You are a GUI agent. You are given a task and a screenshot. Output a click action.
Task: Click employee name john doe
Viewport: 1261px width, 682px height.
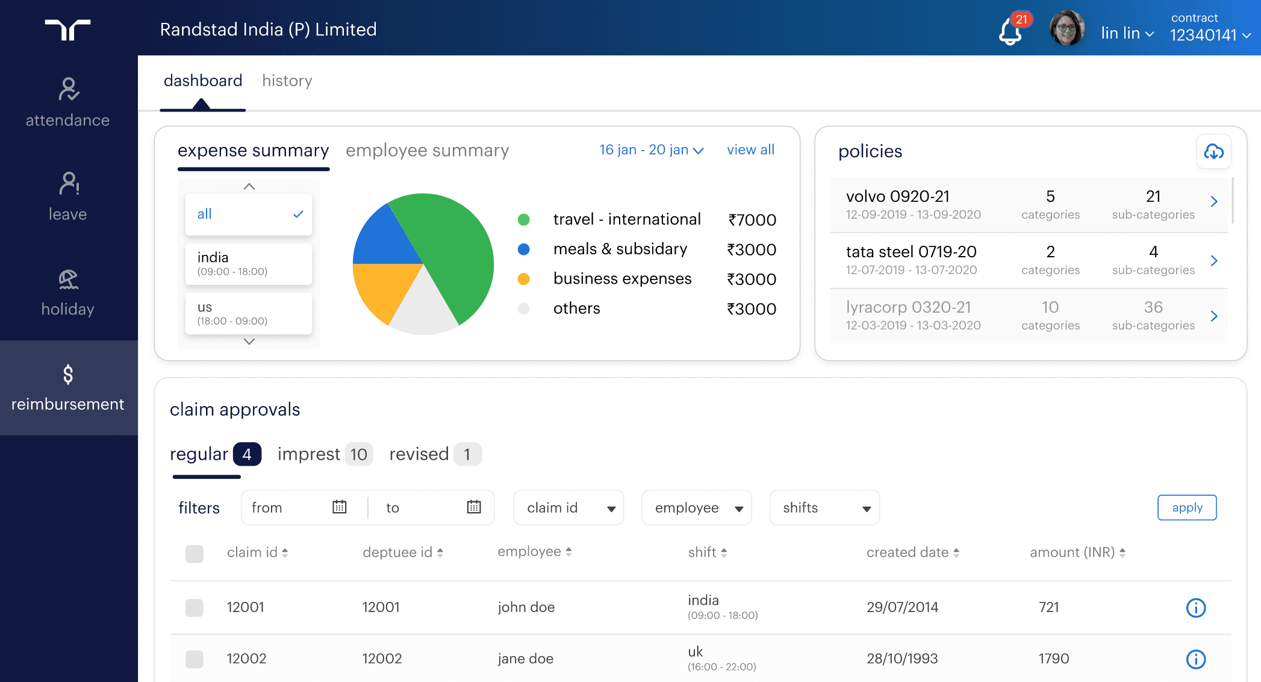coord(526,607)
